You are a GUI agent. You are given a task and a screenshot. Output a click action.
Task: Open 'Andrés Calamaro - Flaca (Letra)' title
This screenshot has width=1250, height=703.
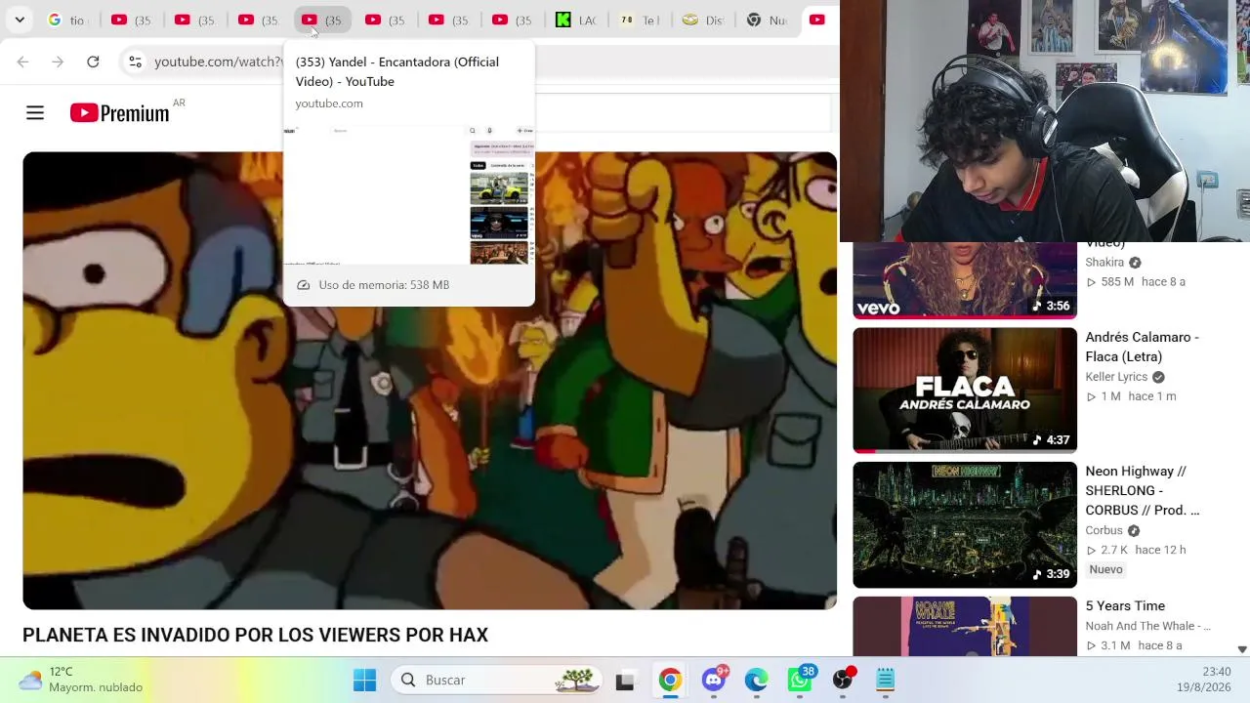(x=1142, y=347)
